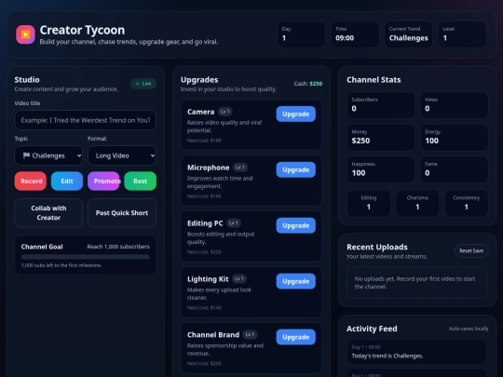Viewport: 503px width, 377px height.
Task: Upgrade the Microphone
Action: 296,169
